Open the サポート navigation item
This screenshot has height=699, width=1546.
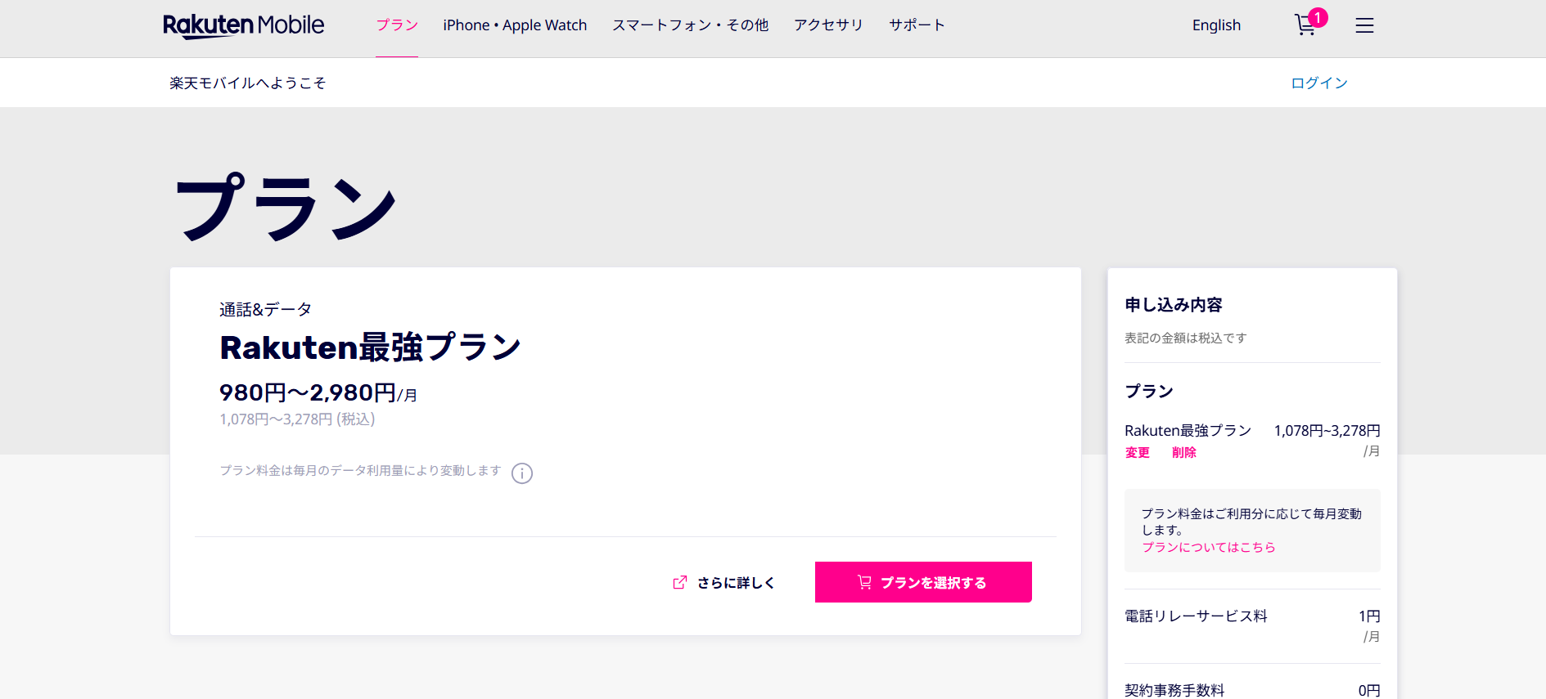(x=917, y=25)
